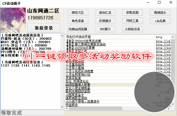Select the CFS2015世界总决赛 activity link
This screenshot has width=177, height=116.
[x=83, y=41]
